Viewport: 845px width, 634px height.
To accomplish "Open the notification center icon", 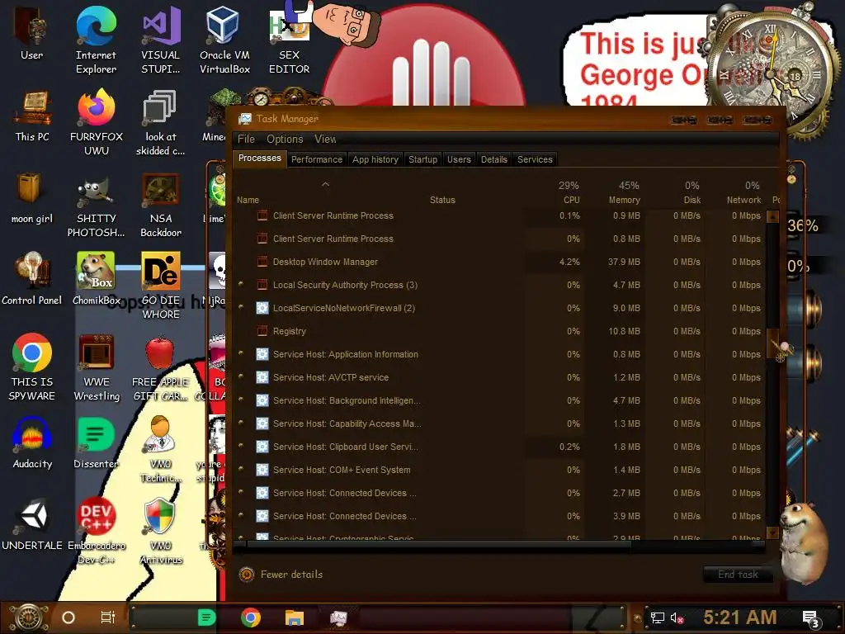I will (811, 618).
